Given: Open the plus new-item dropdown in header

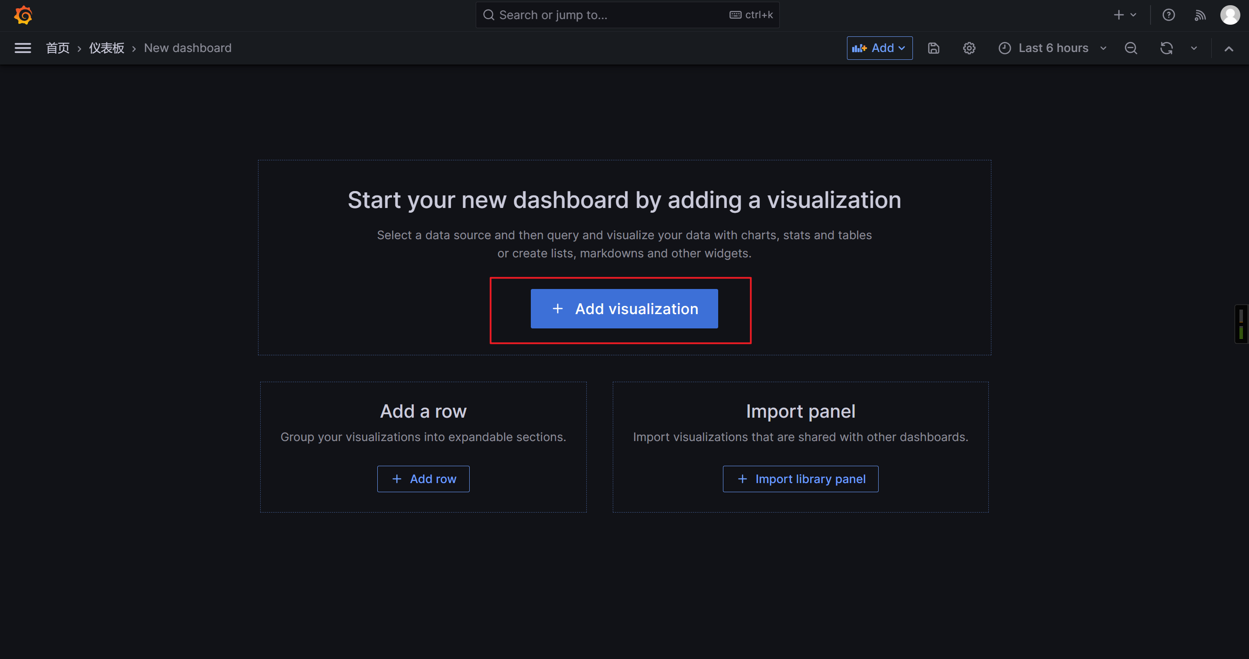Looking at the screenshot, I should [1125, 15].
